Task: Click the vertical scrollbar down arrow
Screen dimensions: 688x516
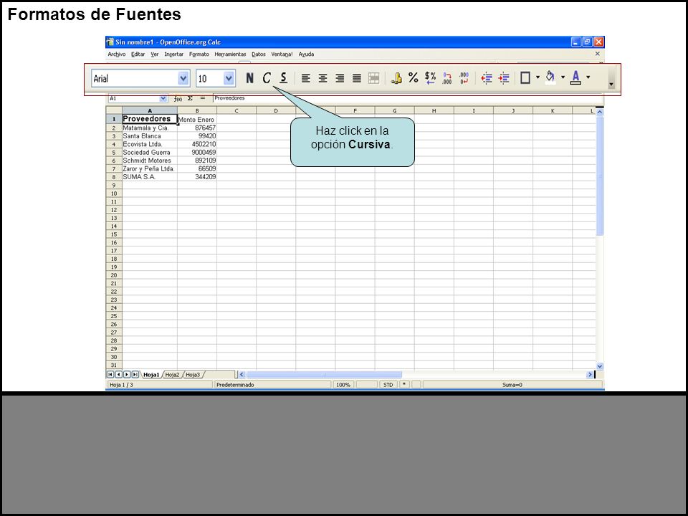Action: click(600, 366)
